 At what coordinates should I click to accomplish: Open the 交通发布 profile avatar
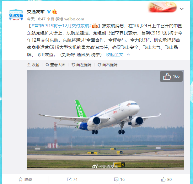click(16, 15)
